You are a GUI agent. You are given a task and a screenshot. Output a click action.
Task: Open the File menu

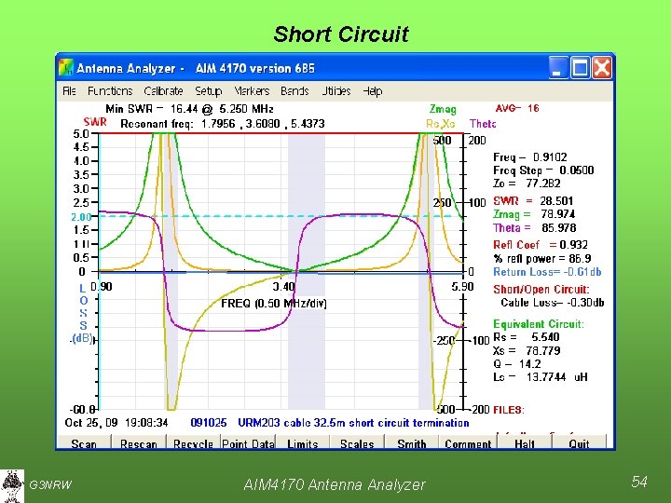point(69,91)
